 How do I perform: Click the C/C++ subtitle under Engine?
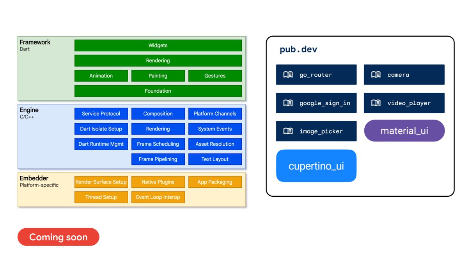click(x=27, y=117)
